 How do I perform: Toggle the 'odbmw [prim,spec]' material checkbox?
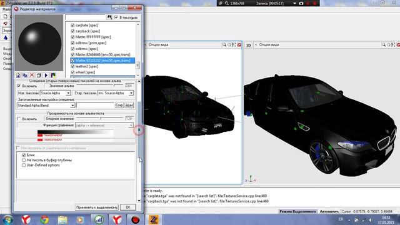tap(72, 43)
